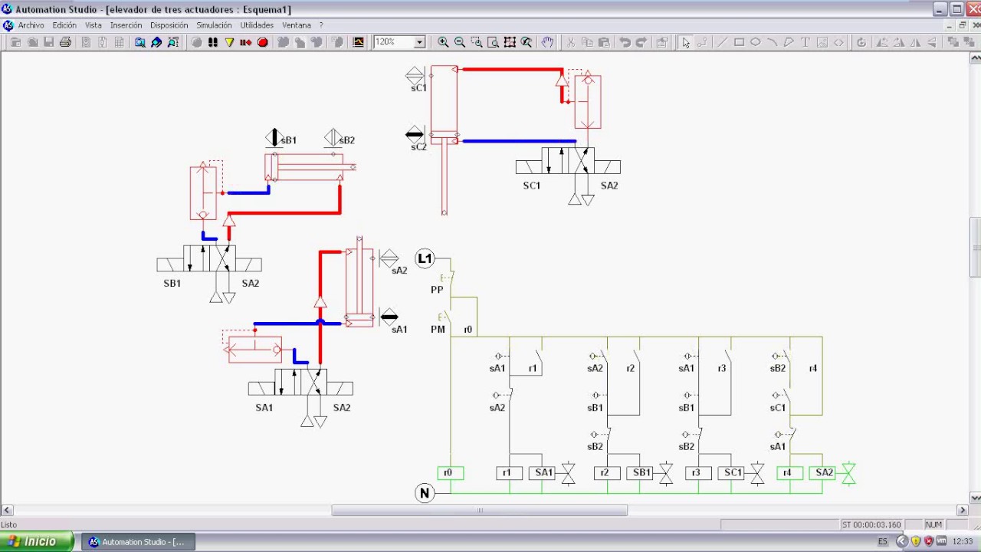This screenshot has width=981, height=552.
Task: Open the Ventana menu
Action: pos(297,25)
